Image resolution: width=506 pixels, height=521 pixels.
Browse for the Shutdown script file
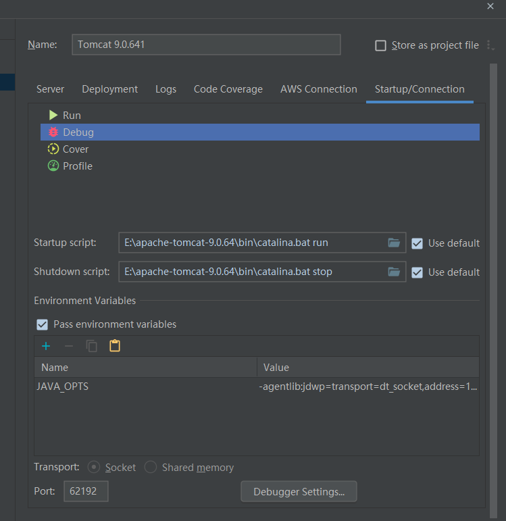(394, 272)
